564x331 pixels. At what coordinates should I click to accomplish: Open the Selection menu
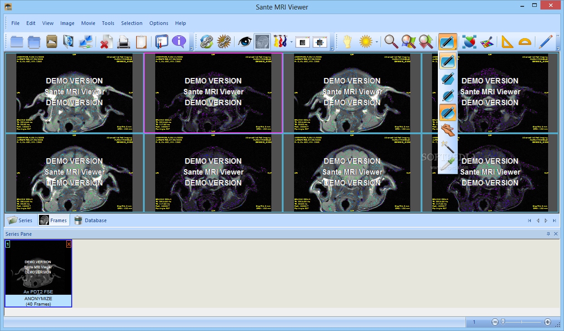point(132,23)
